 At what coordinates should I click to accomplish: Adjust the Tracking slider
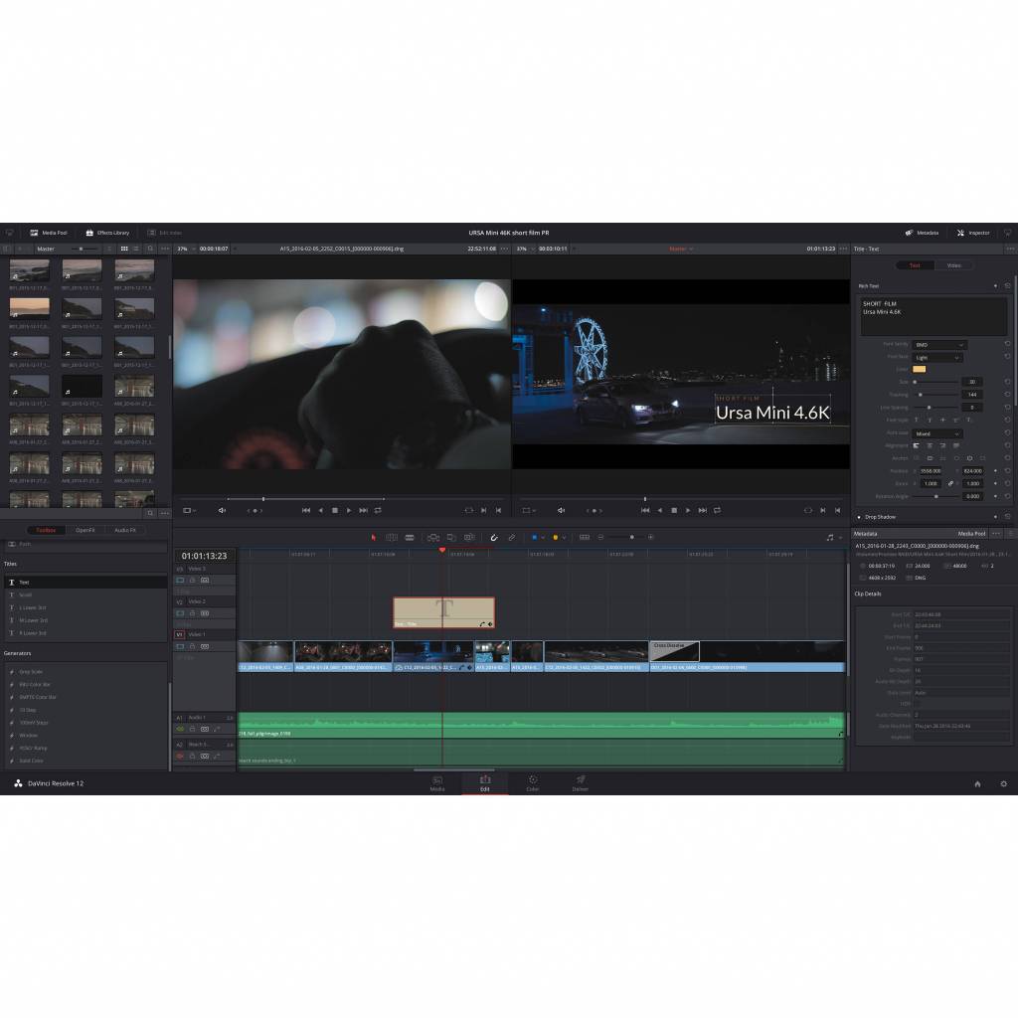[x=934, y=395]
